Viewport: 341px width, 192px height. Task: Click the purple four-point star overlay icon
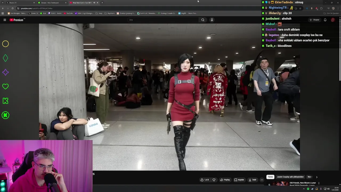pos(5,72)
